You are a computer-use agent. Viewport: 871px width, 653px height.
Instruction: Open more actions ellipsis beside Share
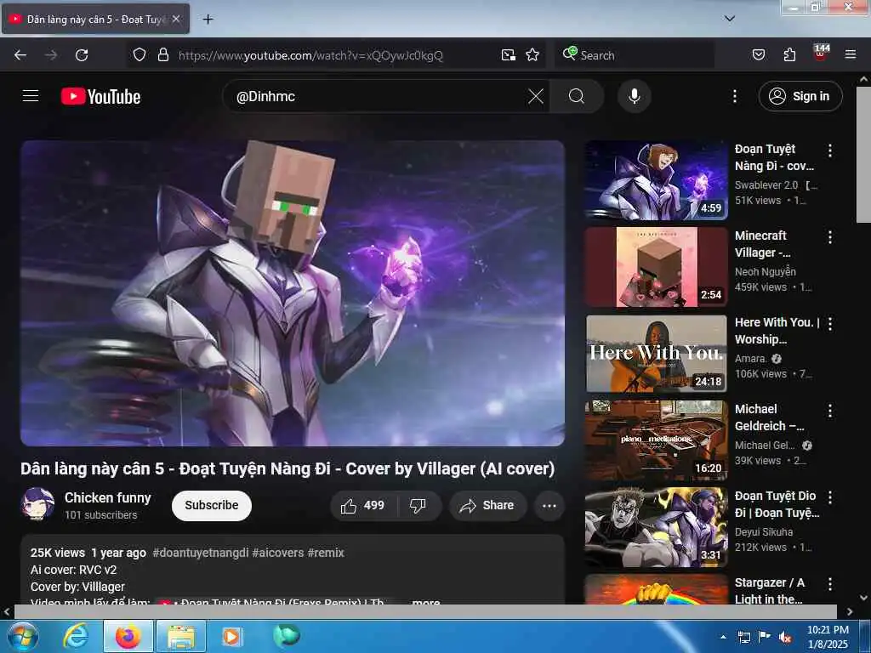pyautogui.click(x=549, y=506)
